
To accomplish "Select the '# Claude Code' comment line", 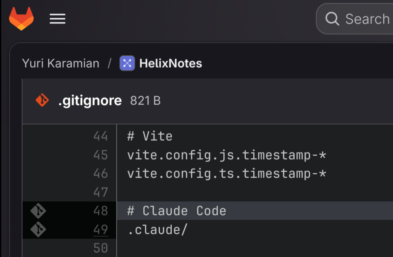I will (x=177, y=211).
